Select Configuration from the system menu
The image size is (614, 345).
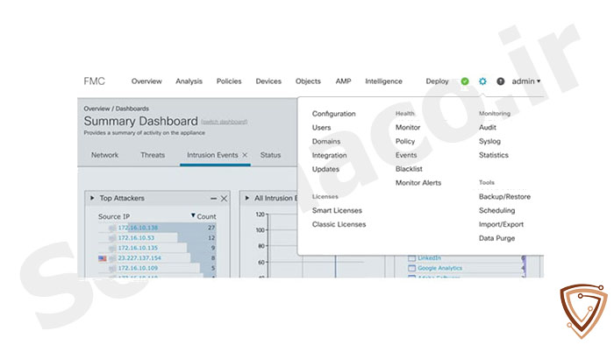tap(333, 114)
